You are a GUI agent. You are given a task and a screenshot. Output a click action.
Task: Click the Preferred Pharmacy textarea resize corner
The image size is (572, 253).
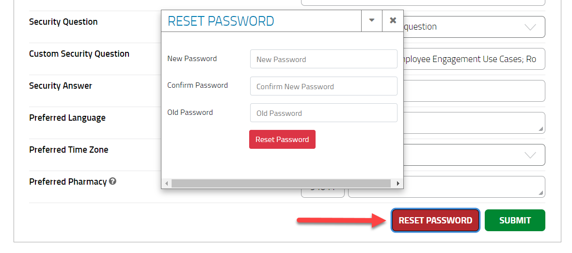(x=541, y=193)
